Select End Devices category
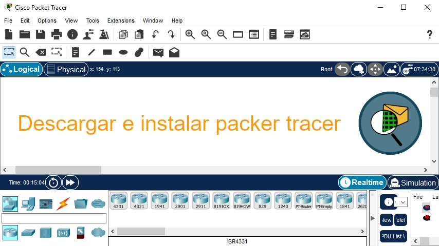Image resolution: width=439 pixels, height=246 pixels. 28,204
